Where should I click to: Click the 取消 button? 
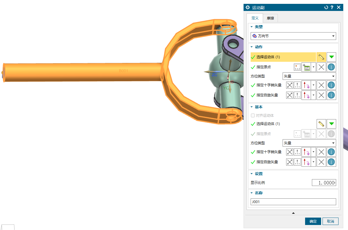click(x=330, y=221)
